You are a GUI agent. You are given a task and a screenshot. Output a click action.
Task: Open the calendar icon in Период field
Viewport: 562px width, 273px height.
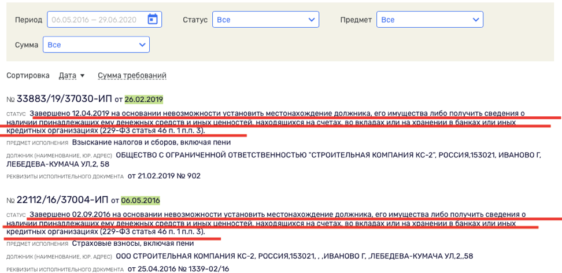click(153, 19)
